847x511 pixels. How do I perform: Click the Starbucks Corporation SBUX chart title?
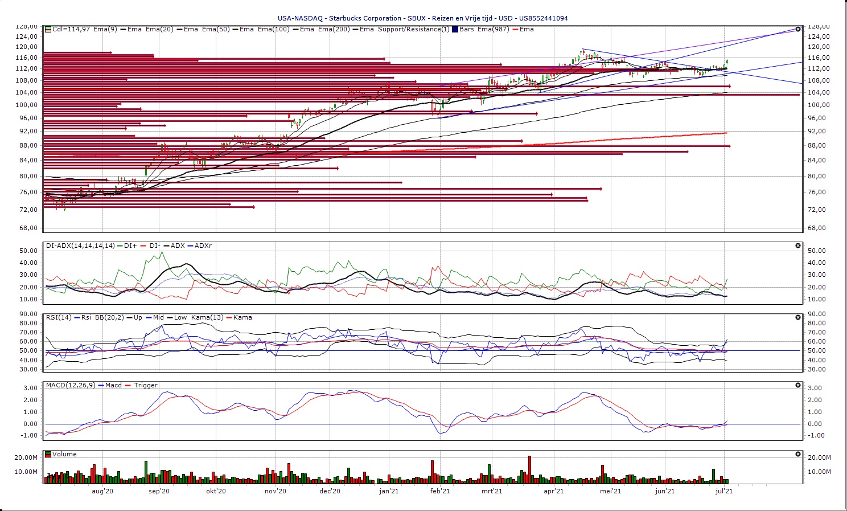(x=422, y=18)
